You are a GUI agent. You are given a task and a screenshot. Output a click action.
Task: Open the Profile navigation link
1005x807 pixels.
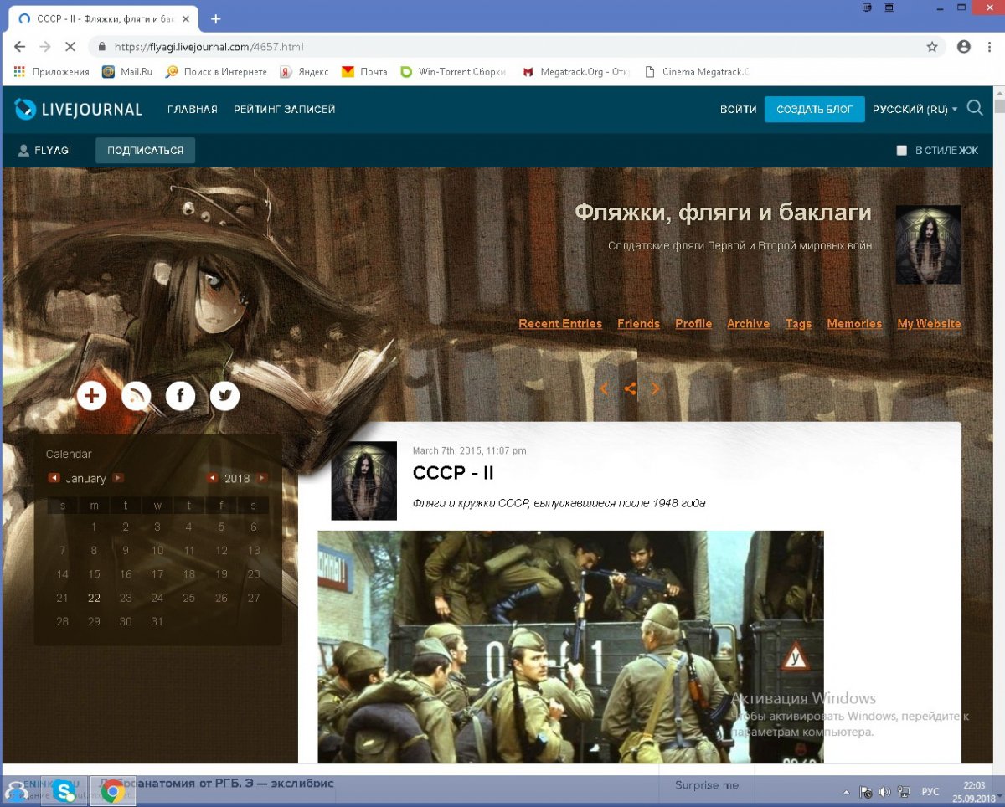click(x=693, y=324)
